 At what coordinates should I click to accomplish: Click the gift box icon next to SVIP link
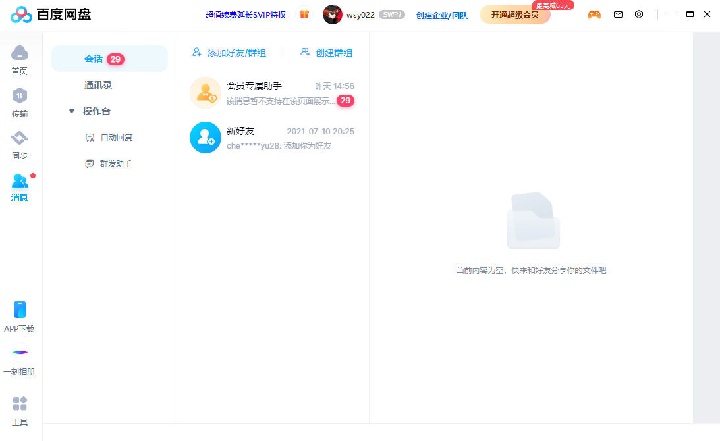click(304, 14)
